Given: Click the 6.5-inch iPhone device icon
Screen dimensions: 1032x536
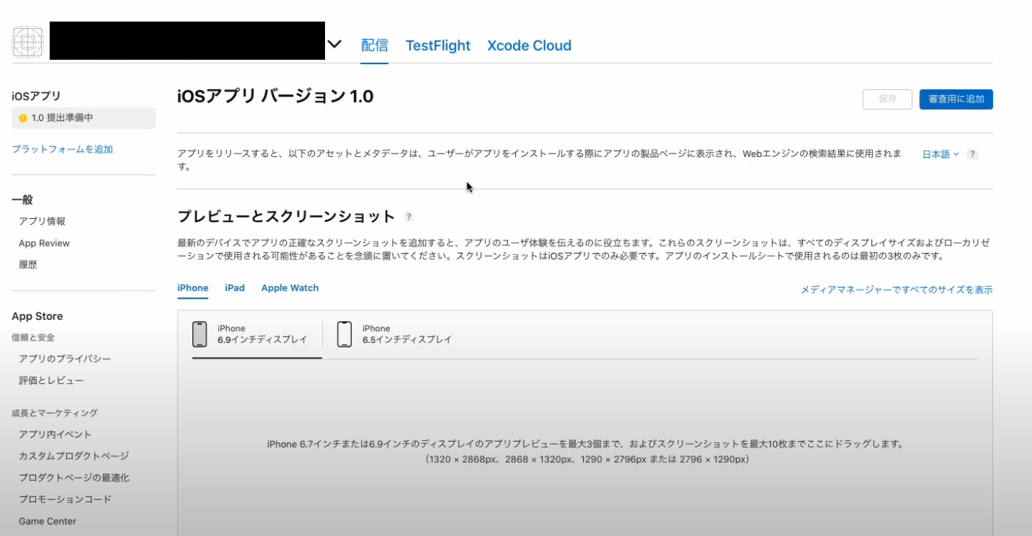Looking at the screenshot, I should point(344,334).
